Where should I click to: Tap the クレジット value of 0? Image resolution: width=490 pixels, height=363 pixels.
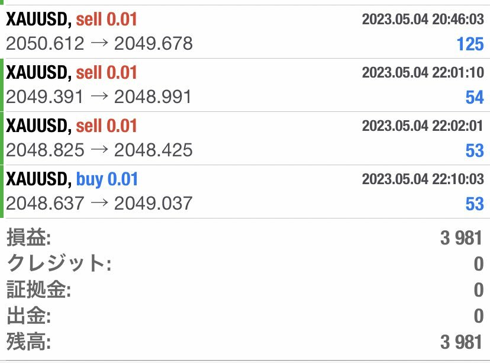click(478, 264)
